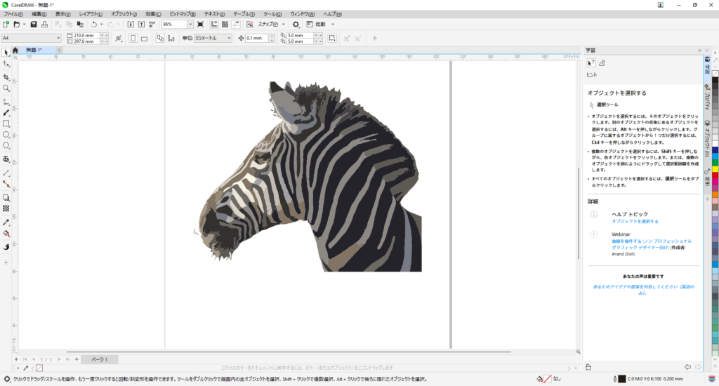Switch page to portrait orientation

tap(133, 38)
